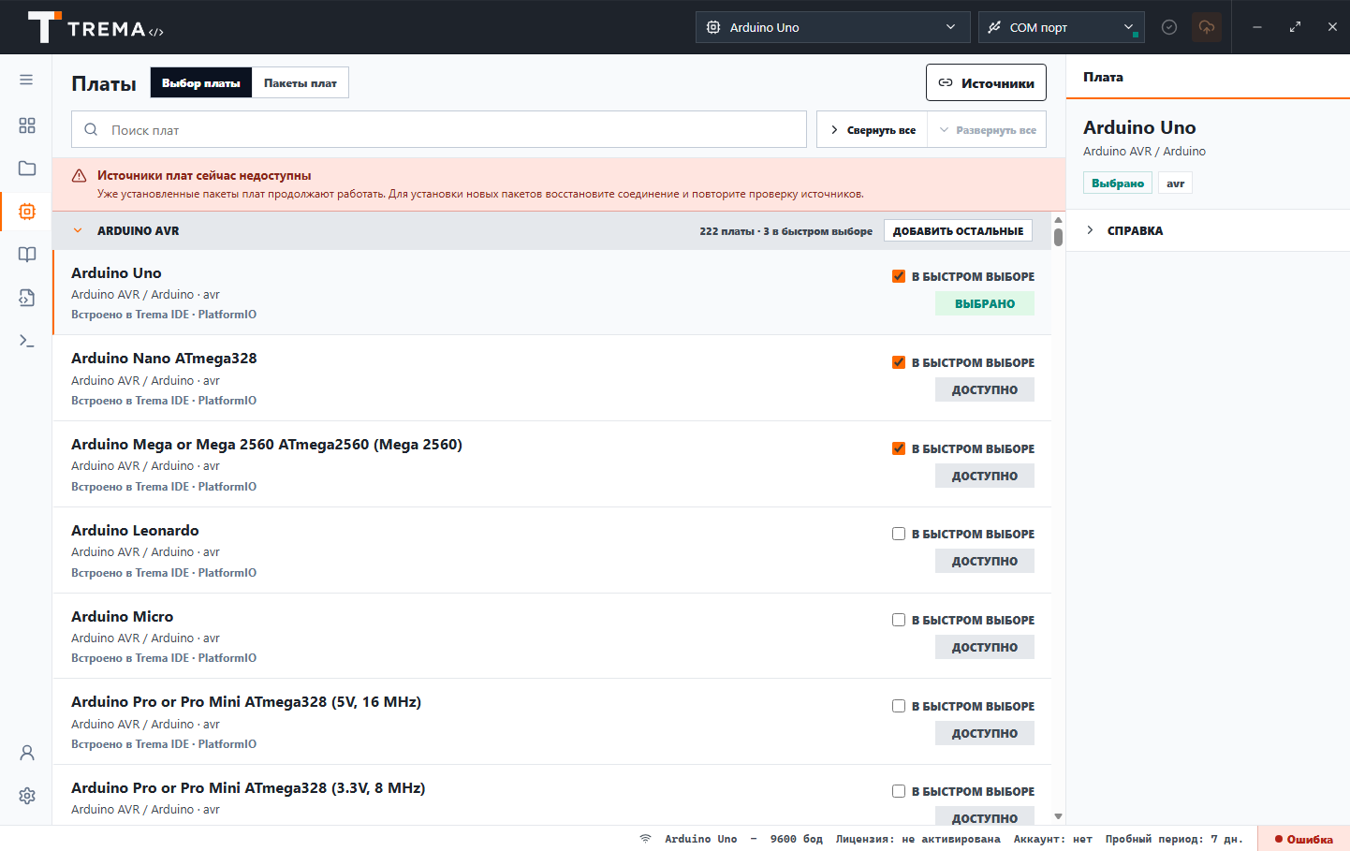Open the user account icon
1350x851 pixels.
point(27,753)
